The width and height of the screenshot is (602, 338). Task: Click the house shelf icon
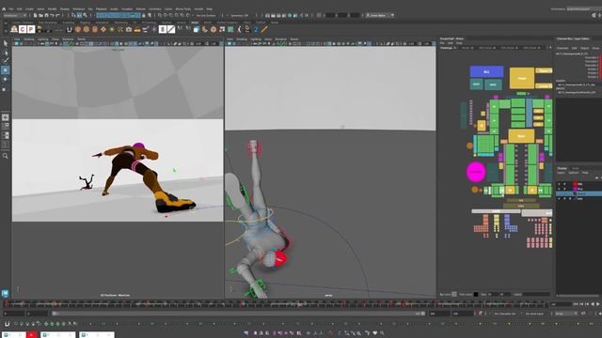pos(14,29)
